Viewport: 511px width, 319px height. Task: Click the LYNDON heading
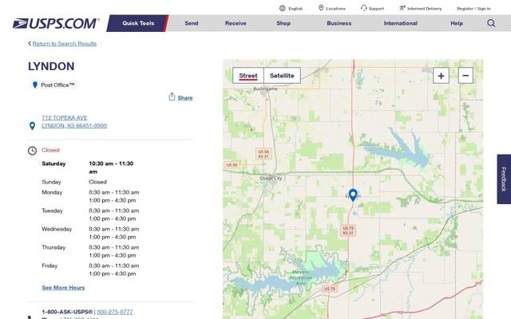(x=51, y=66)
